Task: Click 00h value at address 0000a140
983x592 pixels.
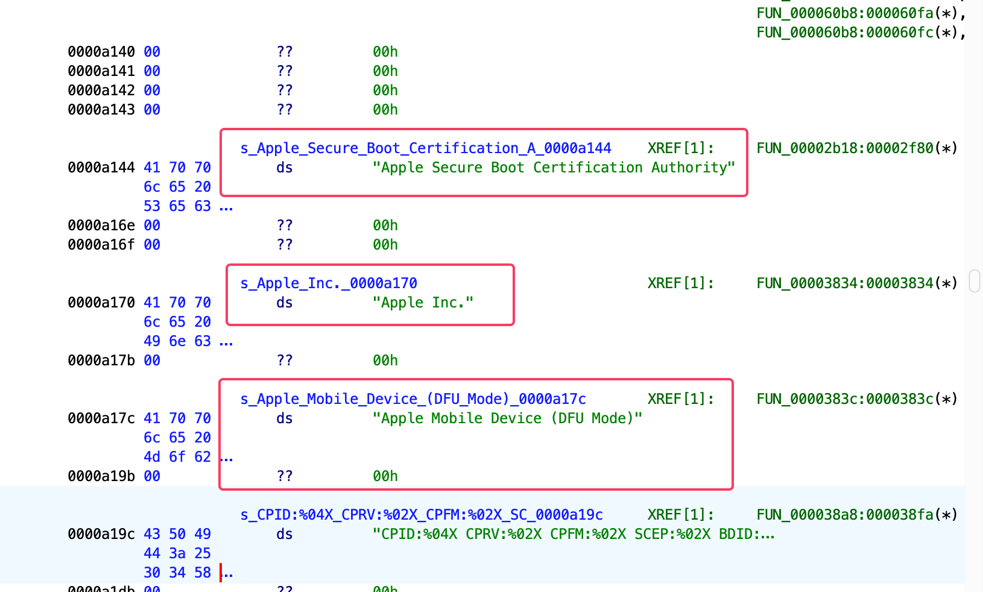Action: (385, 52)
